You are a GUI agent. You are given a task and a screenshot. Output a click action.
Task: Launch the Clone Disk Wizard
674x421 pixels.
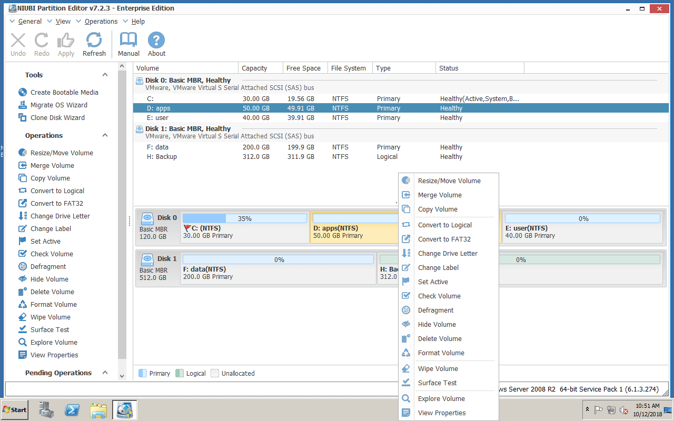[x=58, y=117]
